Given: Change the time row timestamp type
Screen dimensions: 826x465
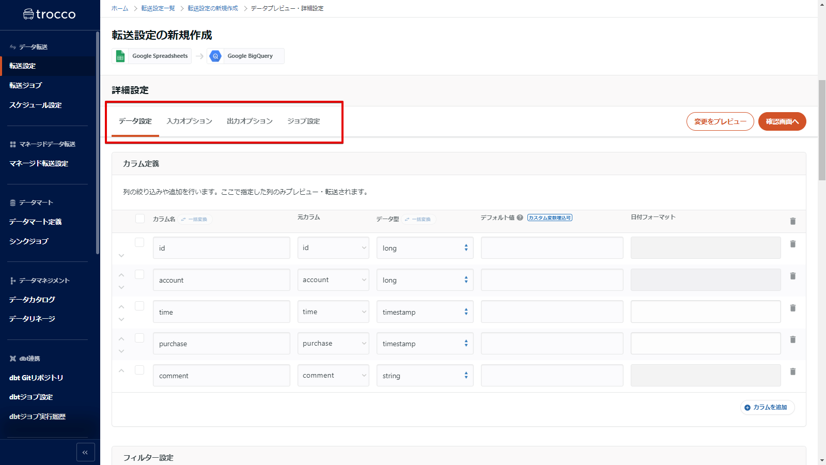Looking at the screenshot, I should coord(425,312).
